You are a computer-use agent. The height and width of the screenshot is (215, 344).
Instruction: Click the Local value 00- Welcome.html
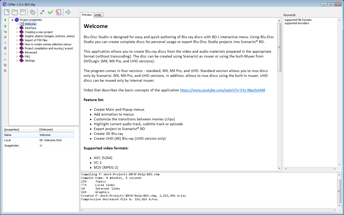[x=56, y=140]
